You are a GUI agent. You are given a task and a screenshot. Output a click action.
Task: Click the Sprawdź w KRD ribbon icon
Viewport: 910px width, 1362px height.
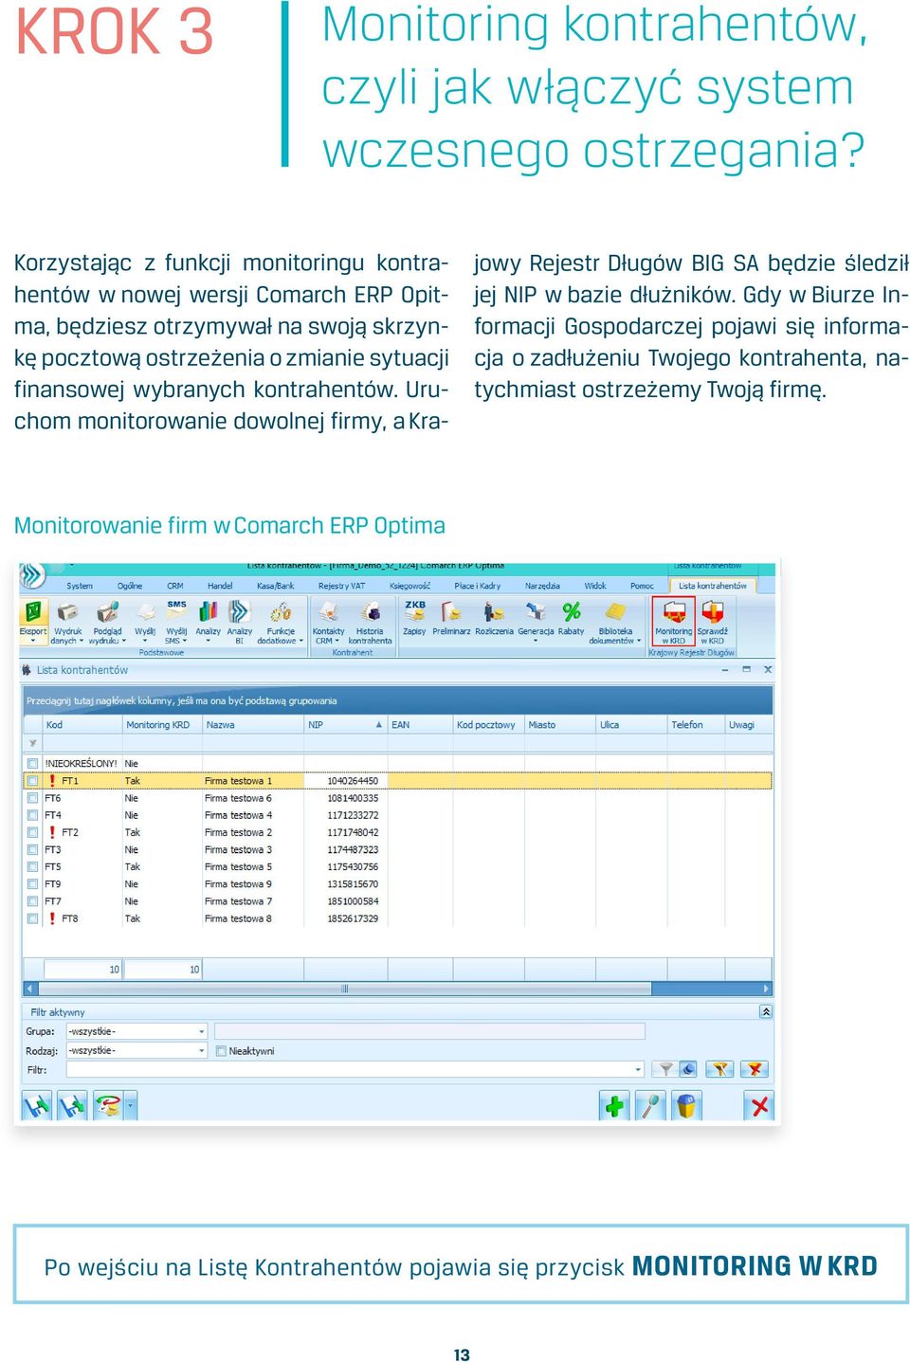point(712,622)
